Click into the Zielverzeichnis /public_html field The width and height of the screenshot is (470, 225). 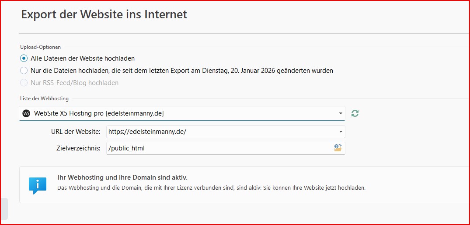226,148
